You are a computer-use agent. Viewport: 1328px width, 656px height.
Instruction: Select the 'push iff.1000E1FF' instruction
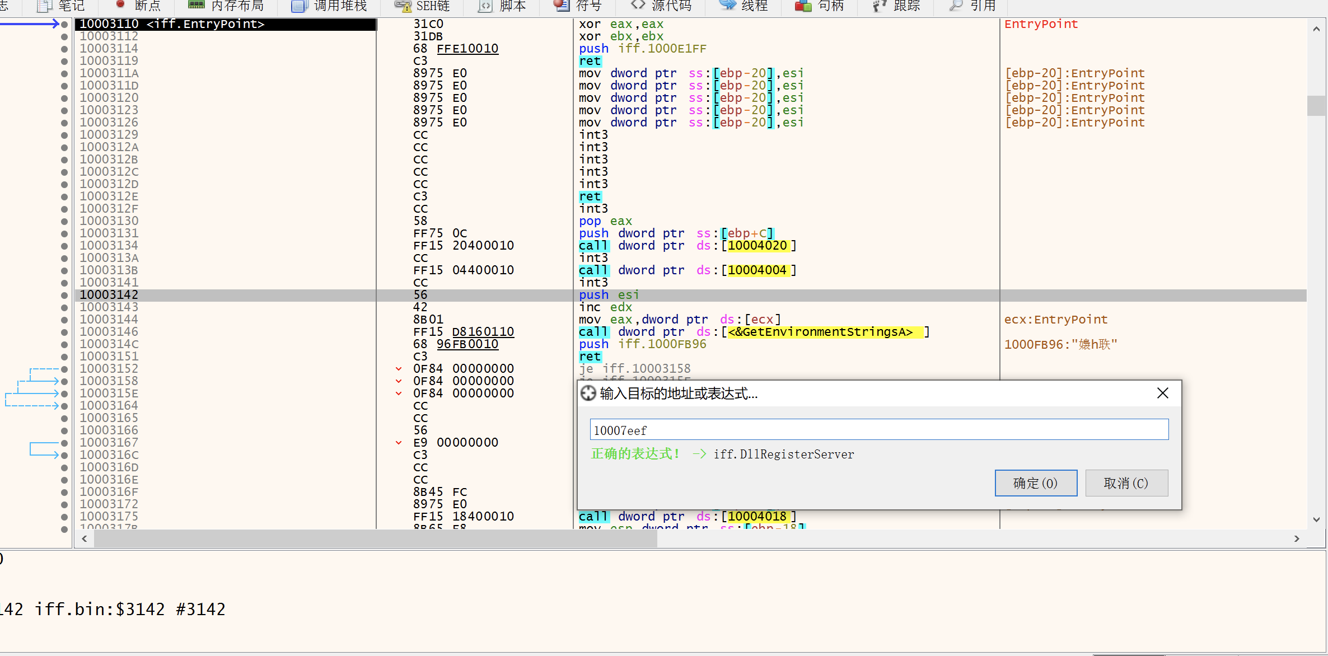click(x=643, y=49)
